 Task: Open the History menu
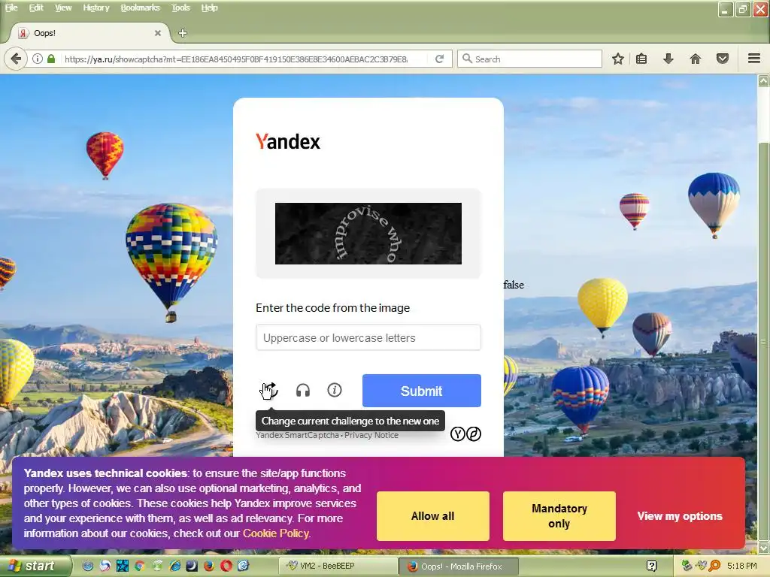[95, 8]
